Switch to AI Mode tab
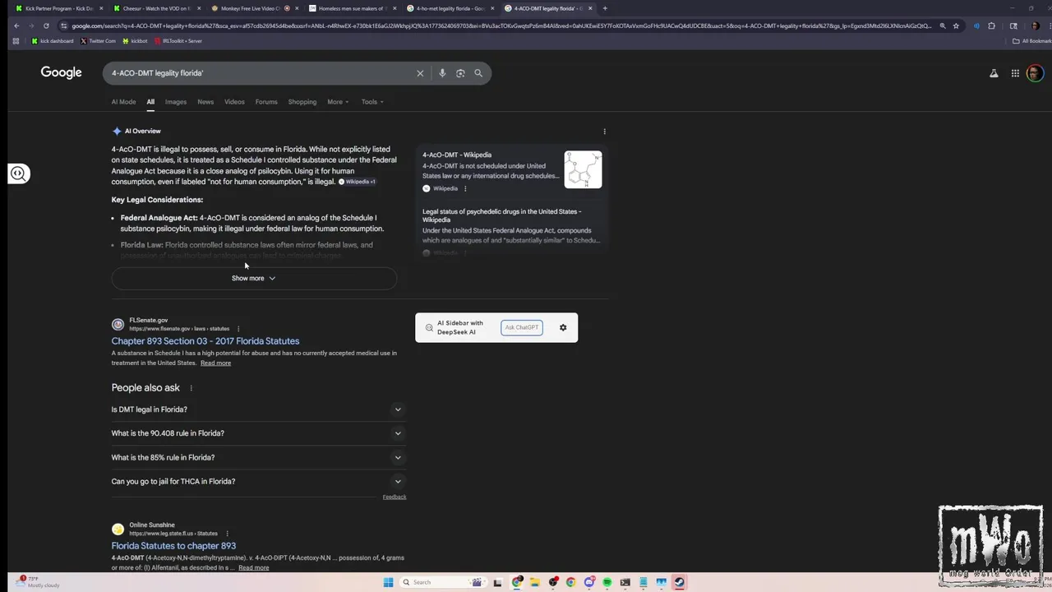 (x=123, y=102)
